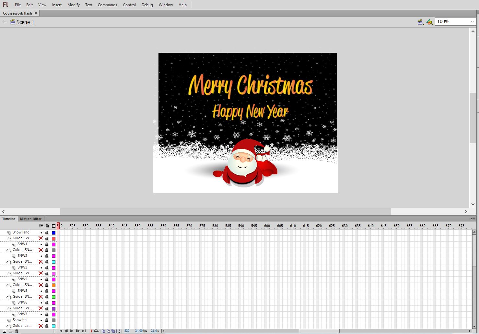Switch to the Motion Editor tab
479x334 pixels.
(30, 219)
